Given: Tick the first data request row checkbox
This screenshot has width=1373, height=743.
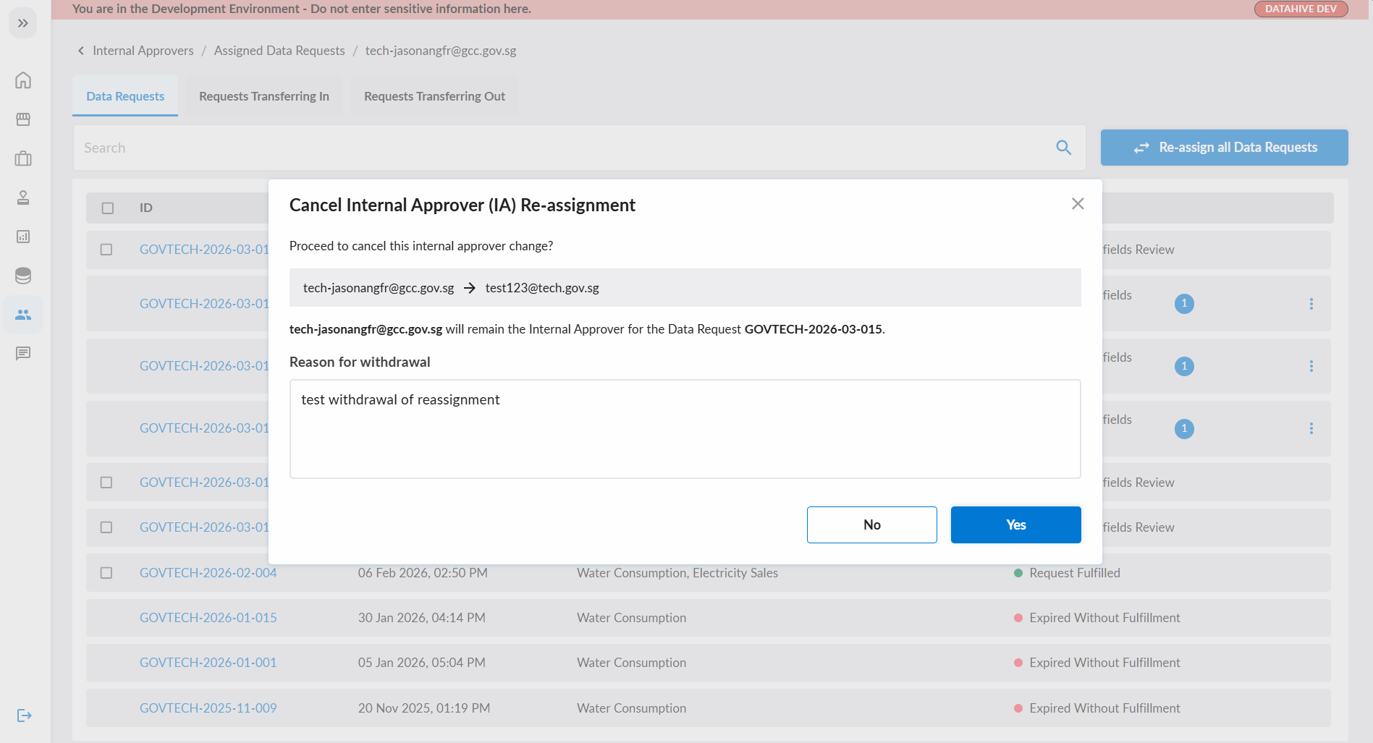Looking at the screenshot, I should pyautogui.click(x=106, y=250).
